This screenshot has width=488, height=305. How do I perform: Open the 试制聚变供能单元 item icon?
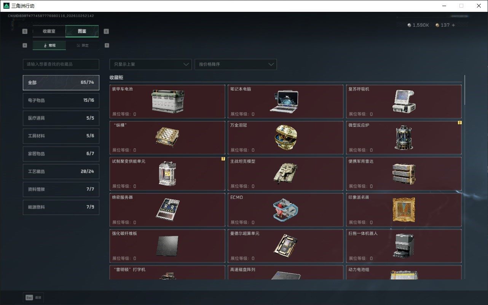167,173
